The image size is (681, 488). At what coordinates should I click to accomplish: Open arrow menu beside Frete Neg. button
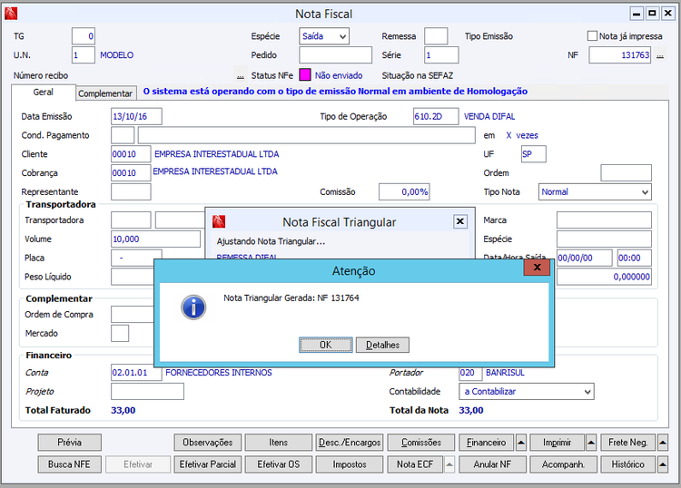pyautogui.click(x=661, y=443)
